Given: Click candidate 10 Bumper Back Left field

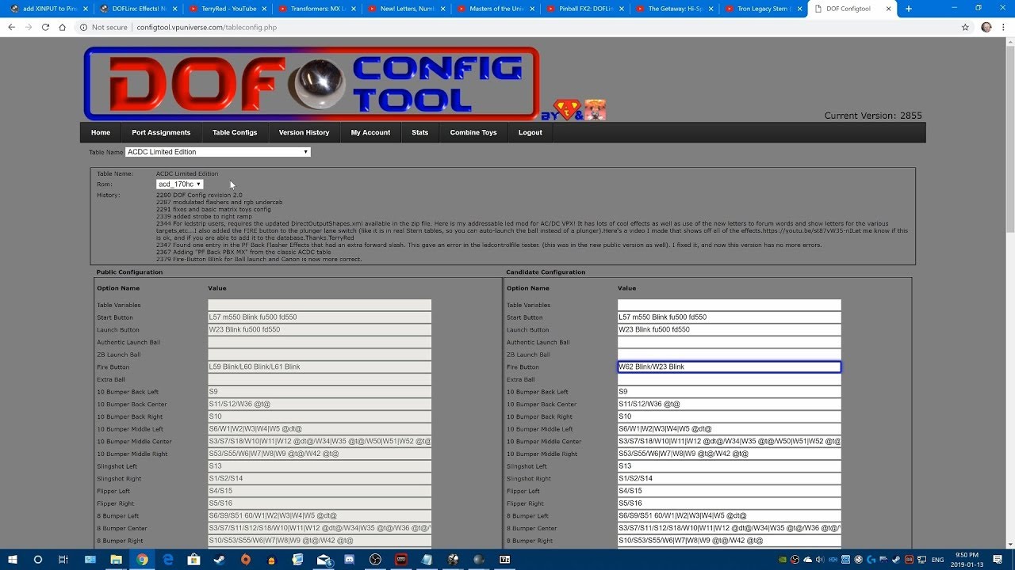Looking at the screenshot, I should click(729, 392).
